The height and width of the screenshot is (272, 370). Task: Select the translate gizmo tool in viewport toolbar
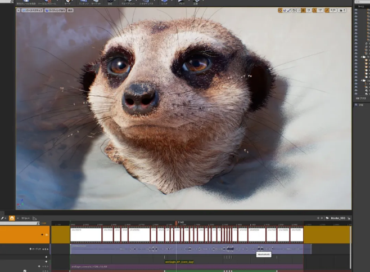click(x=281, y=10)
